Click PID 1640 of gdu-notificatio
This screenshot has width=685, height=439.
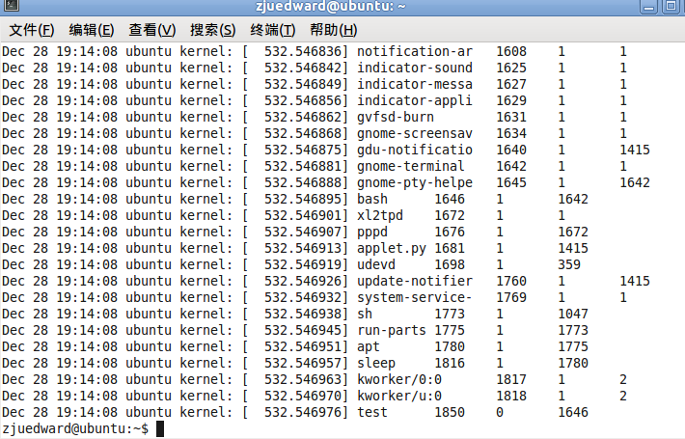coord(511,150)
